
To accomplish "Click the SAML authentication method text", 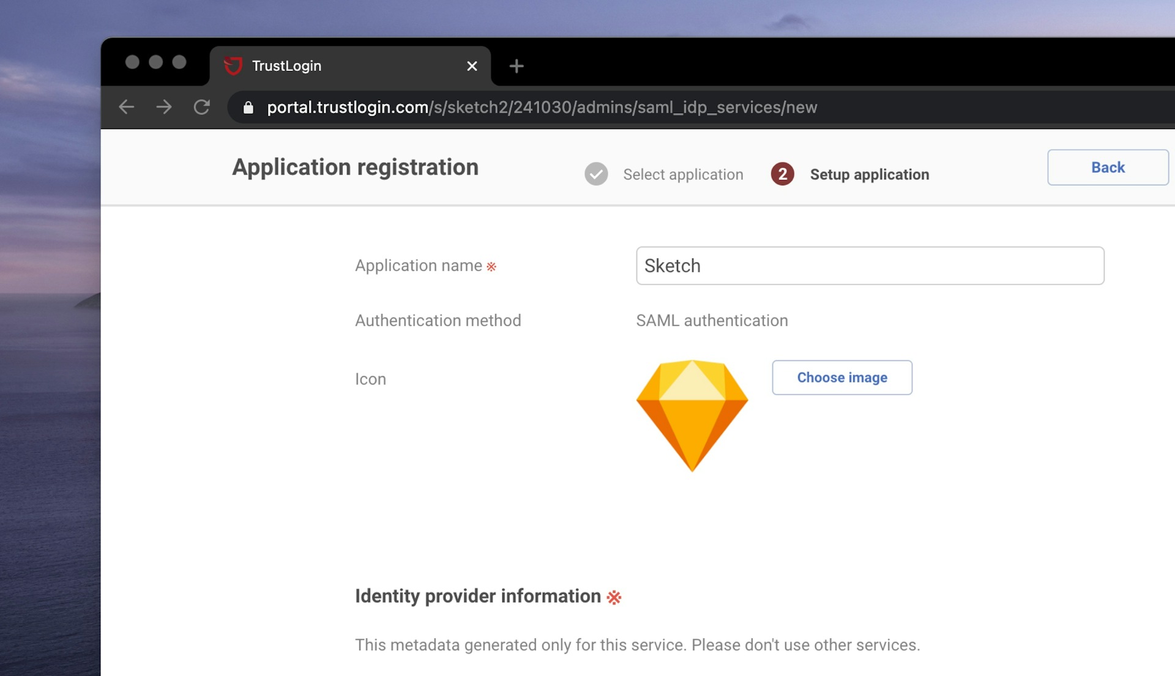I will tap(711, 320).
